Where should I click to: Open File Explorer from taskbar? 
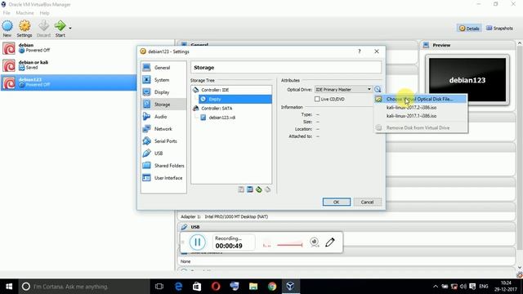click(253, 287)
